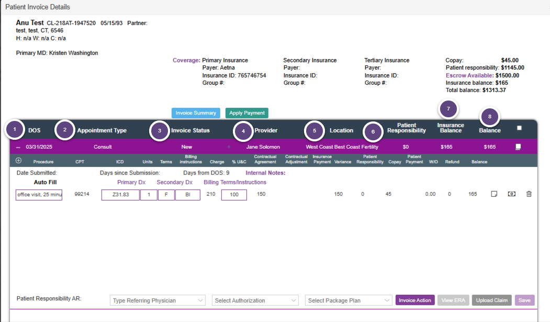This screenshot has height=322, width=550.
Task: Click the Escrow Available link
Action: (x=469, y=75)
